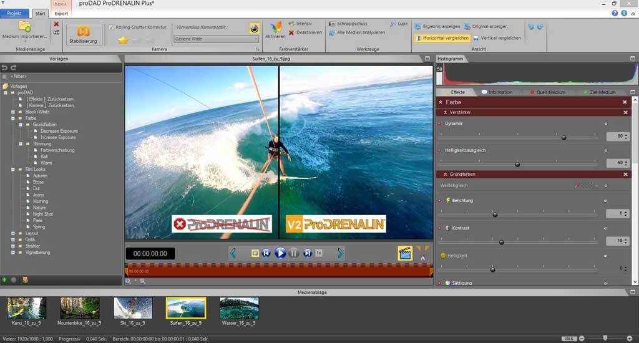Toggle the red dot beside Dynamik
The height and width of the screenshot is (343, 639).
(x=439, y=123)
